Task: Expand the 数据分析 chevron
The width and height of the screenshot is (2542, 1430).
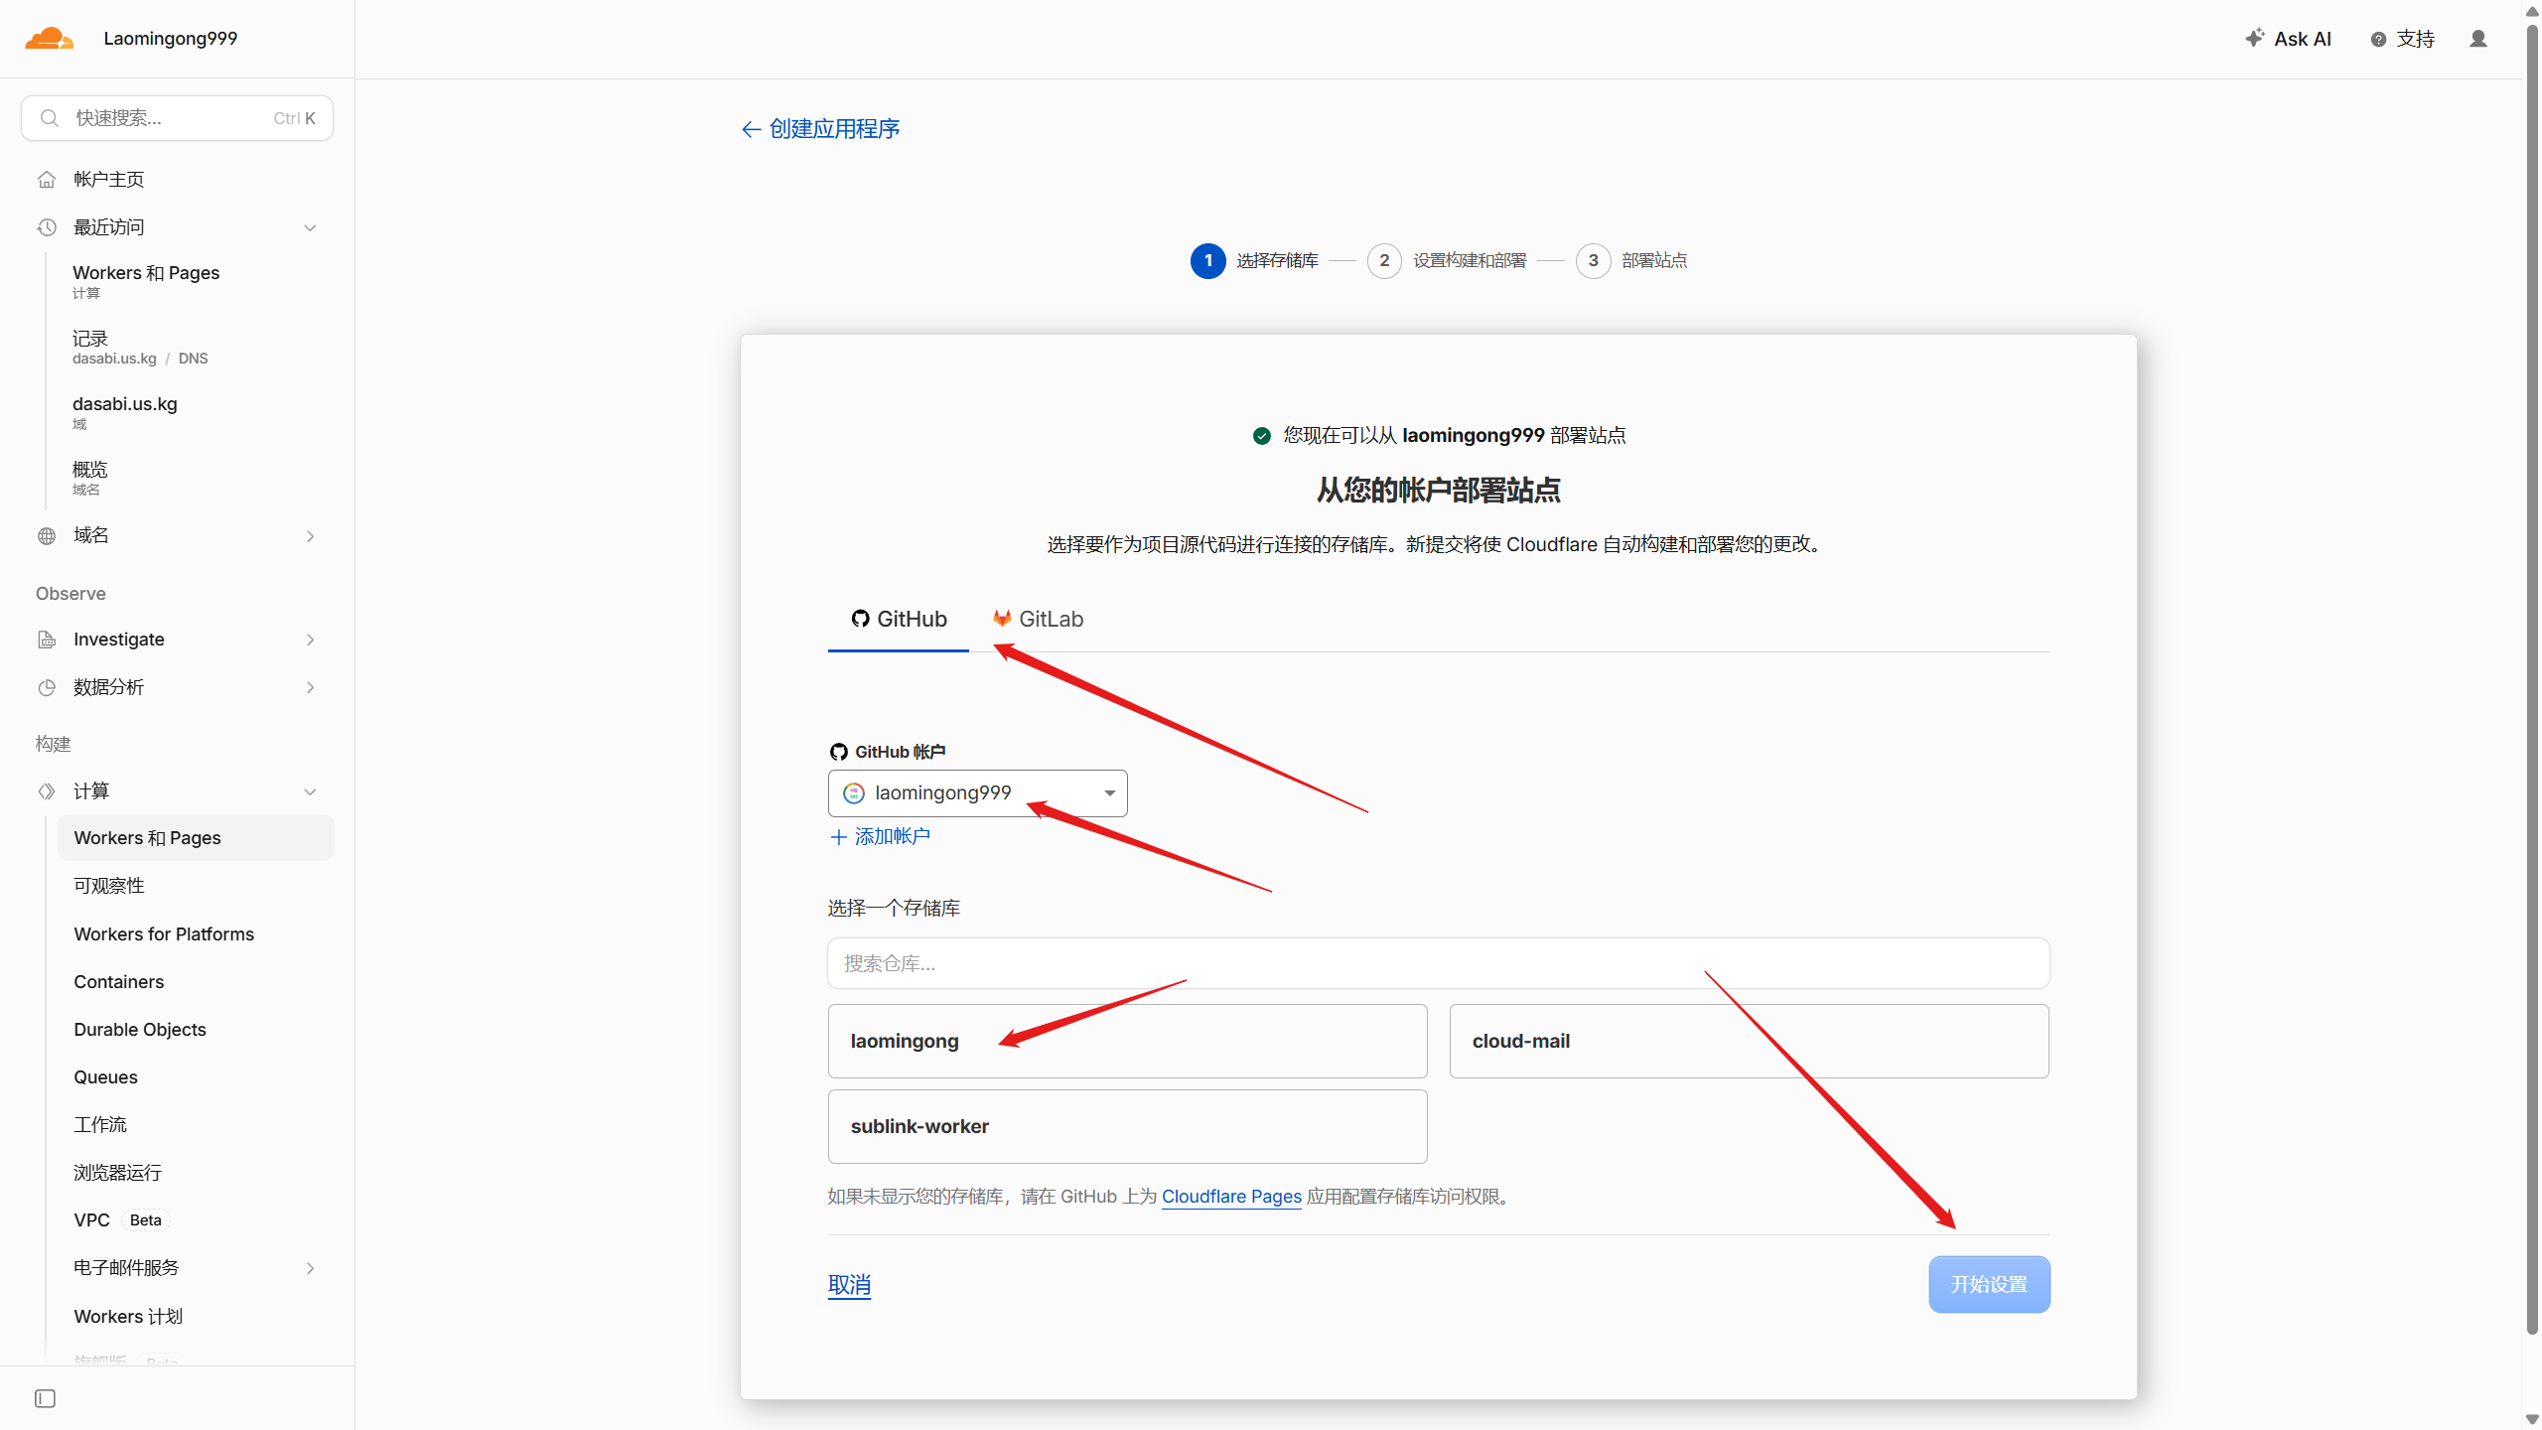Action: pos(310,687)
